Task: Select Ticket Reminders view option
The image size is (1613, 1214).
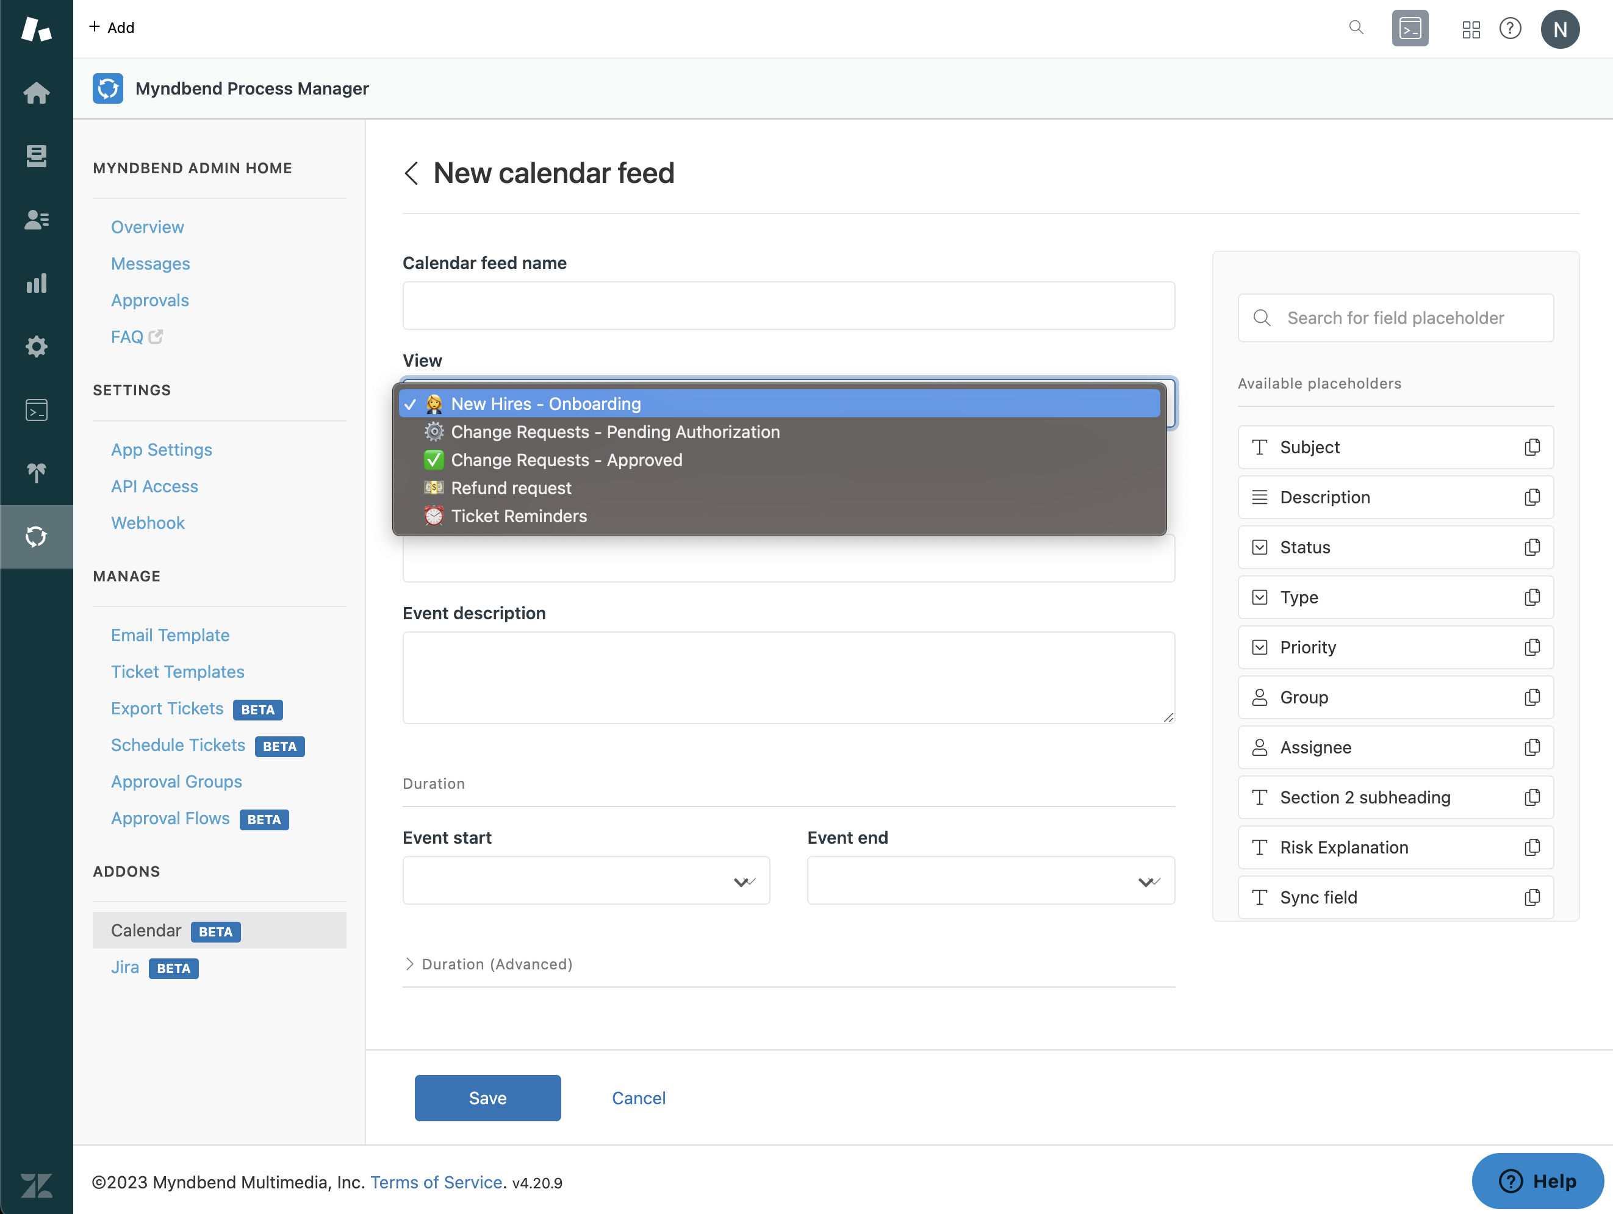Action: click(x=779, y=516)
